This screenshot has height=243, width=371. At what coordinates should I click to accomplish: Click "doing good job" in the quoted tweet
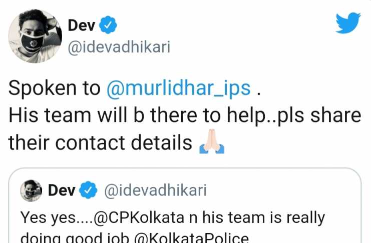pos(75,238)
